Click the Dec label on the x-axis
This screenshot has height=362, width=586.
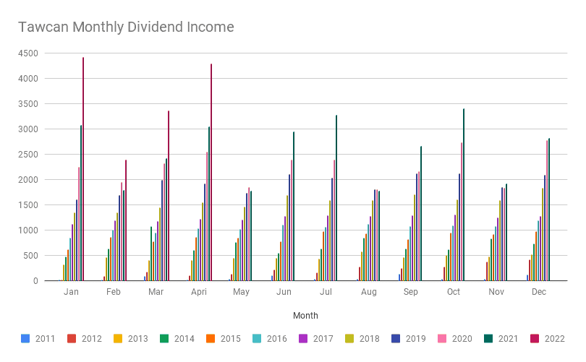click(539, 292)
